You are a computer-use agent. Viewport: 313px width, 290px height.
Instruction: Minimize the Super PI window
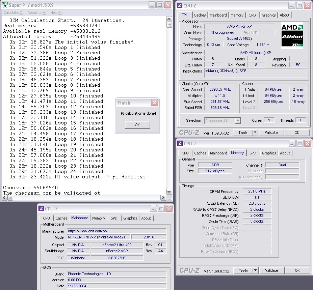pyautogui.click(x=152, y=5)
